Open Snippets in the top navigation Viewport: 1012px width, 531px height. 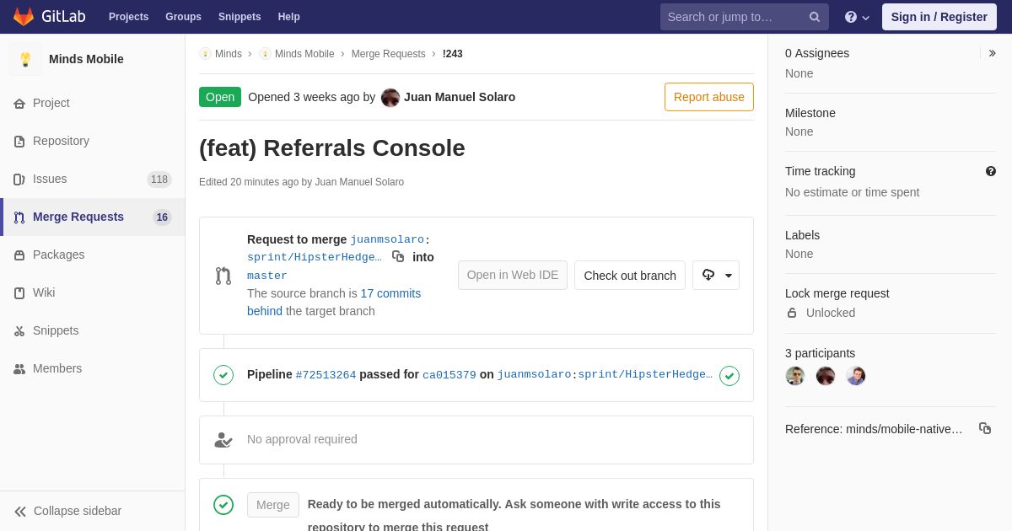tap(240, 17)
